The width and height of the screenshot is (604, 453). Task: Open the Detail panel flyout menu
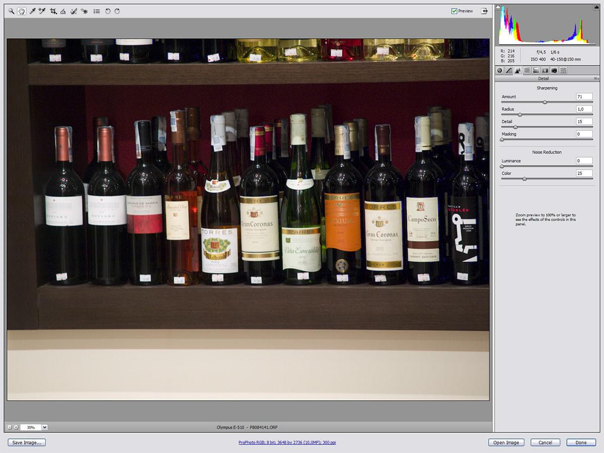coord(596,79)
